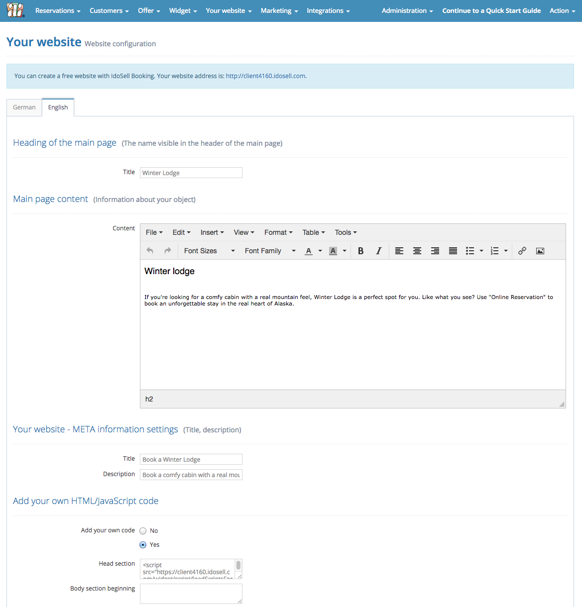Click the META Description input field

pyautogui.click(x=191, y=475)
